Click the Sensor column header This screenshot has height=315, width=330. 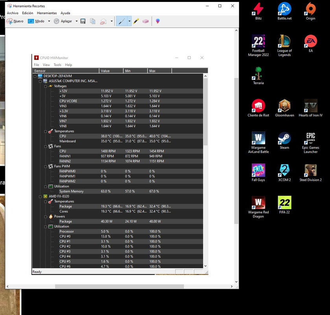click(x=66, y=71)
